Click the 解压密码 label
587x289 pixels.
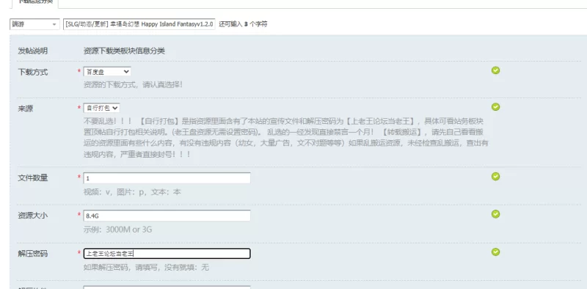pos(33,254)
